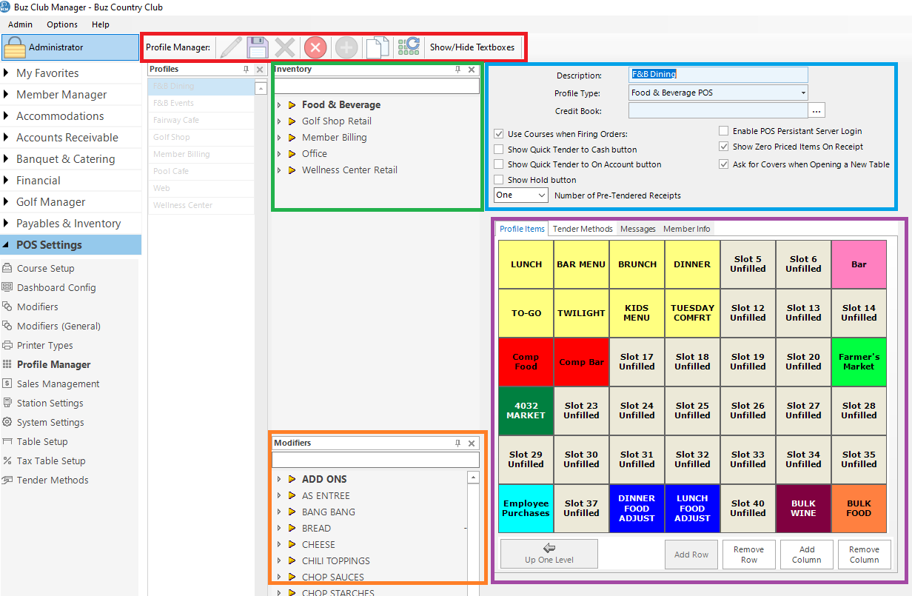The height and width of the screenshot is (596, 912).
Task: Pin the Inventory panel using pushpin icon
Action: click(x=457, y=70)
